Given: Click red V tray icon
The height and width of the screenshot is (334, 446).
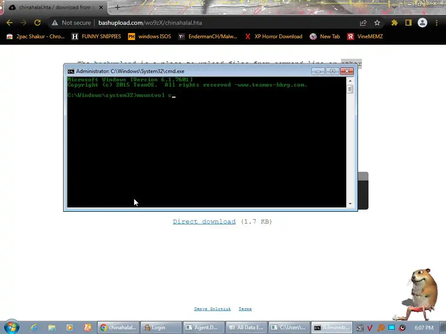Looking at the screenshot, I should [x=370, y=328].
